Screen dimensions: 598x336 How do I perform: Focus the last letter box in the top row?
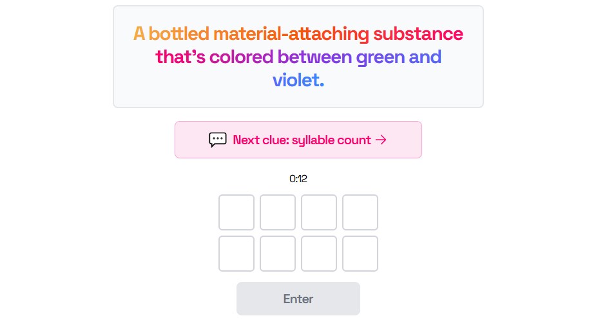point(360,212)
